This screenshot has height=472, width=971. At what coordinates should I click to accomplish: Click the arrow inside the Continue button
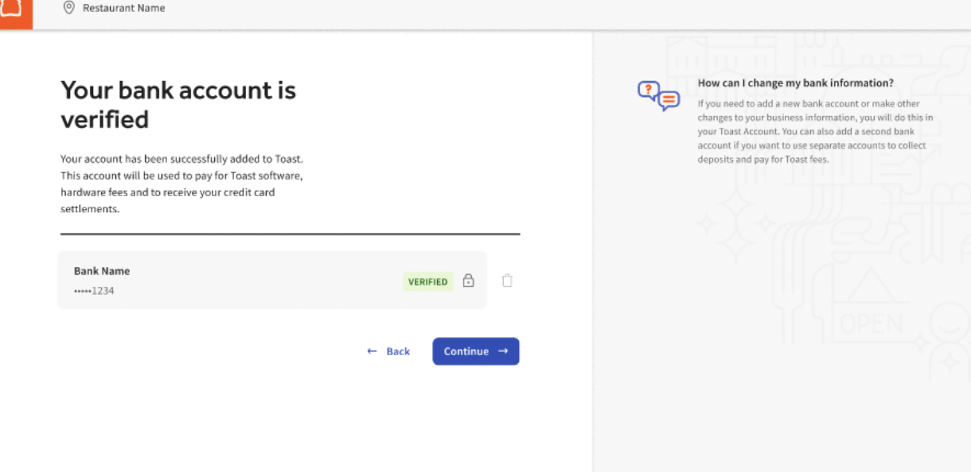click(x=502, y=350)
